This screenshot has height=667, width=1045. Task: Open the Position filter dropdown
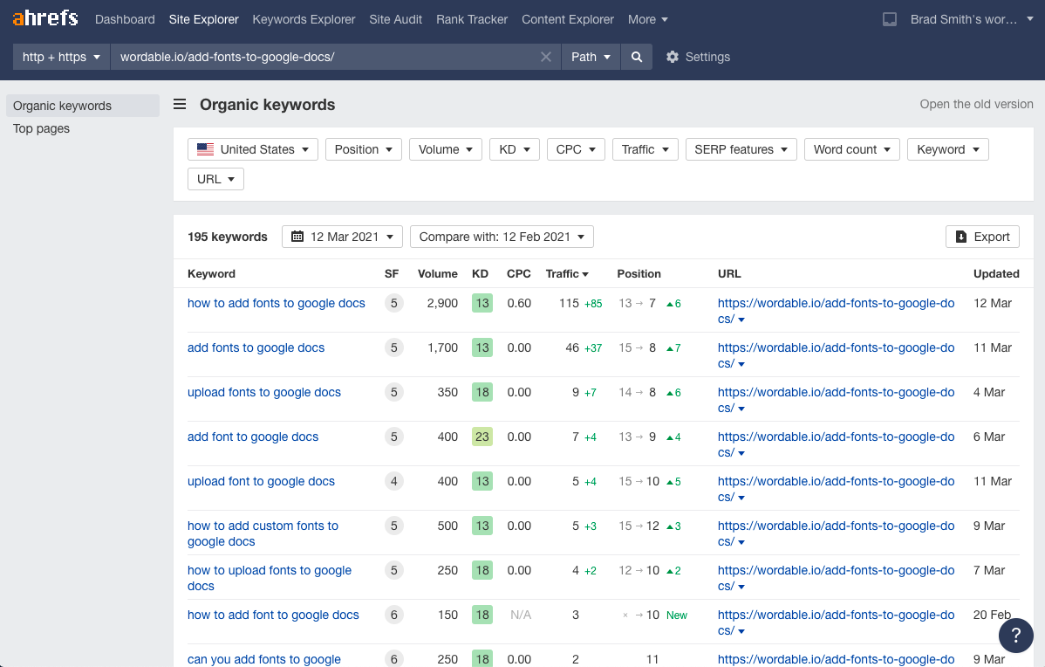363,148
